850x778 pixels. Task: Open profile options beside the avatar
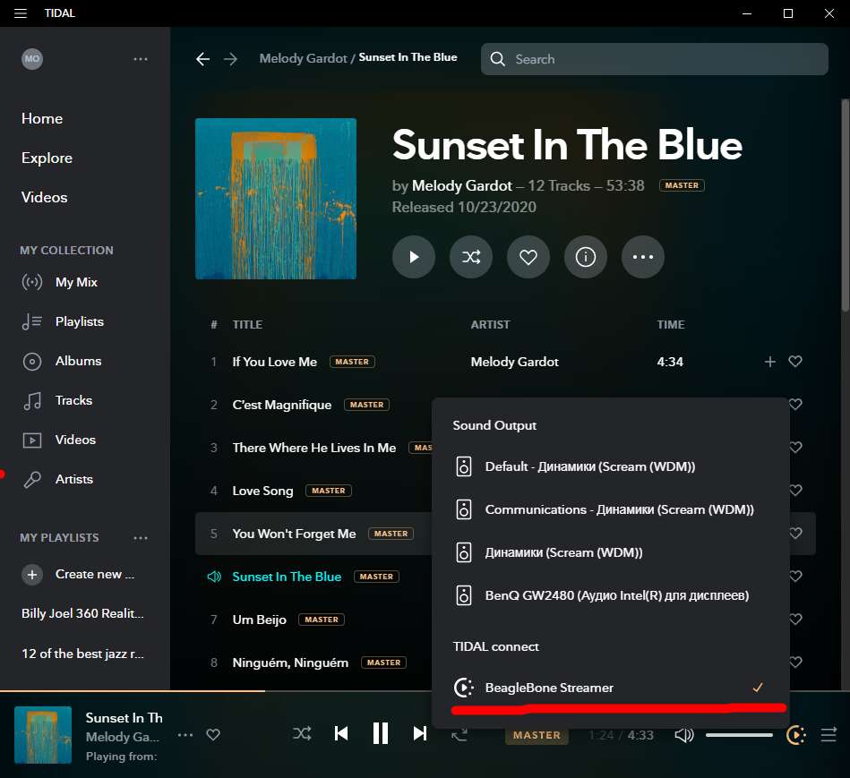coord(141,59)
